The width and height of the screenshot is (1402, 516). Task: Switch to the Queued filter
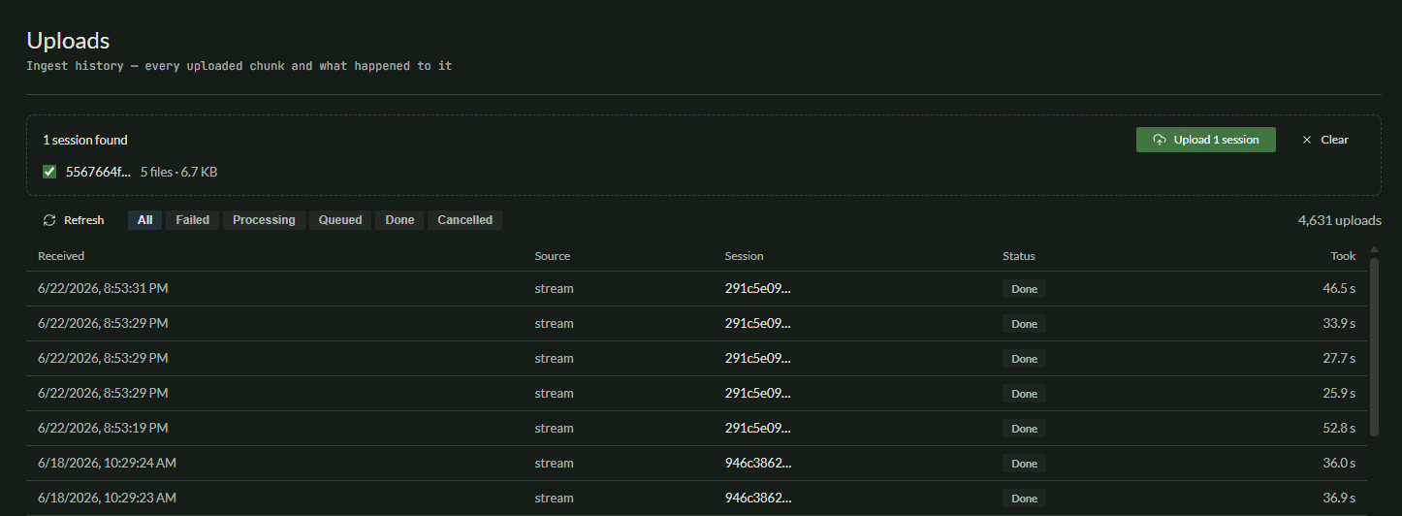[x=340, y=220]
